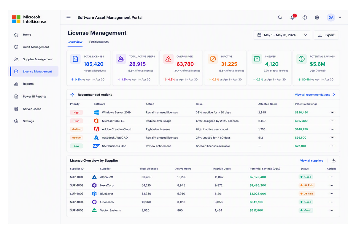Open Supplier Management in the sidebar
Viewport: 356px width, 234px height.
[34, 59]
